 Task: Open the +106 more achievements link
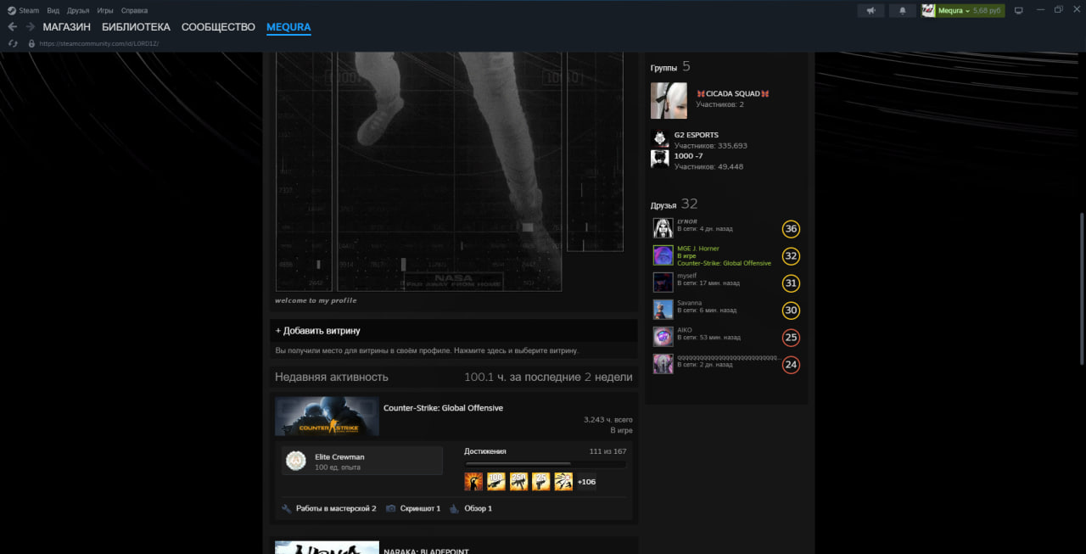[x=586, y=482]
